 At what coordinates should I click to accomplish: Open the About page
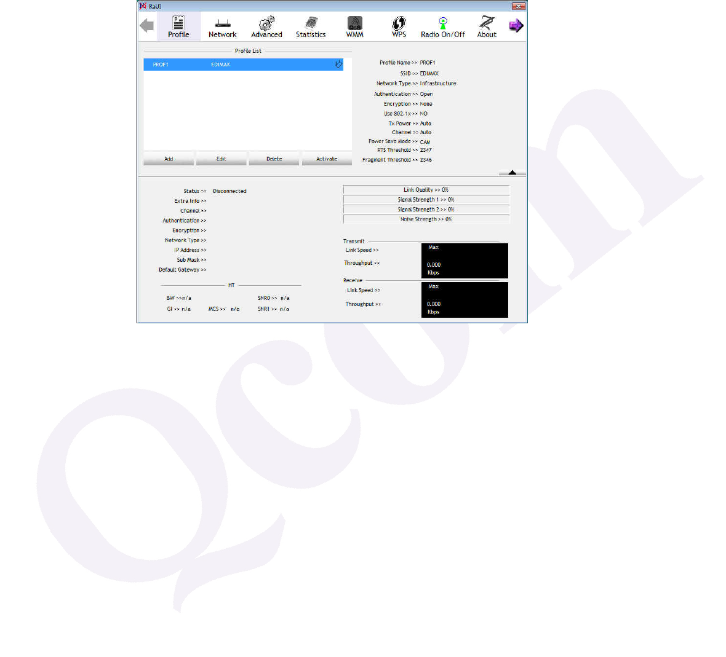(487, 27)
